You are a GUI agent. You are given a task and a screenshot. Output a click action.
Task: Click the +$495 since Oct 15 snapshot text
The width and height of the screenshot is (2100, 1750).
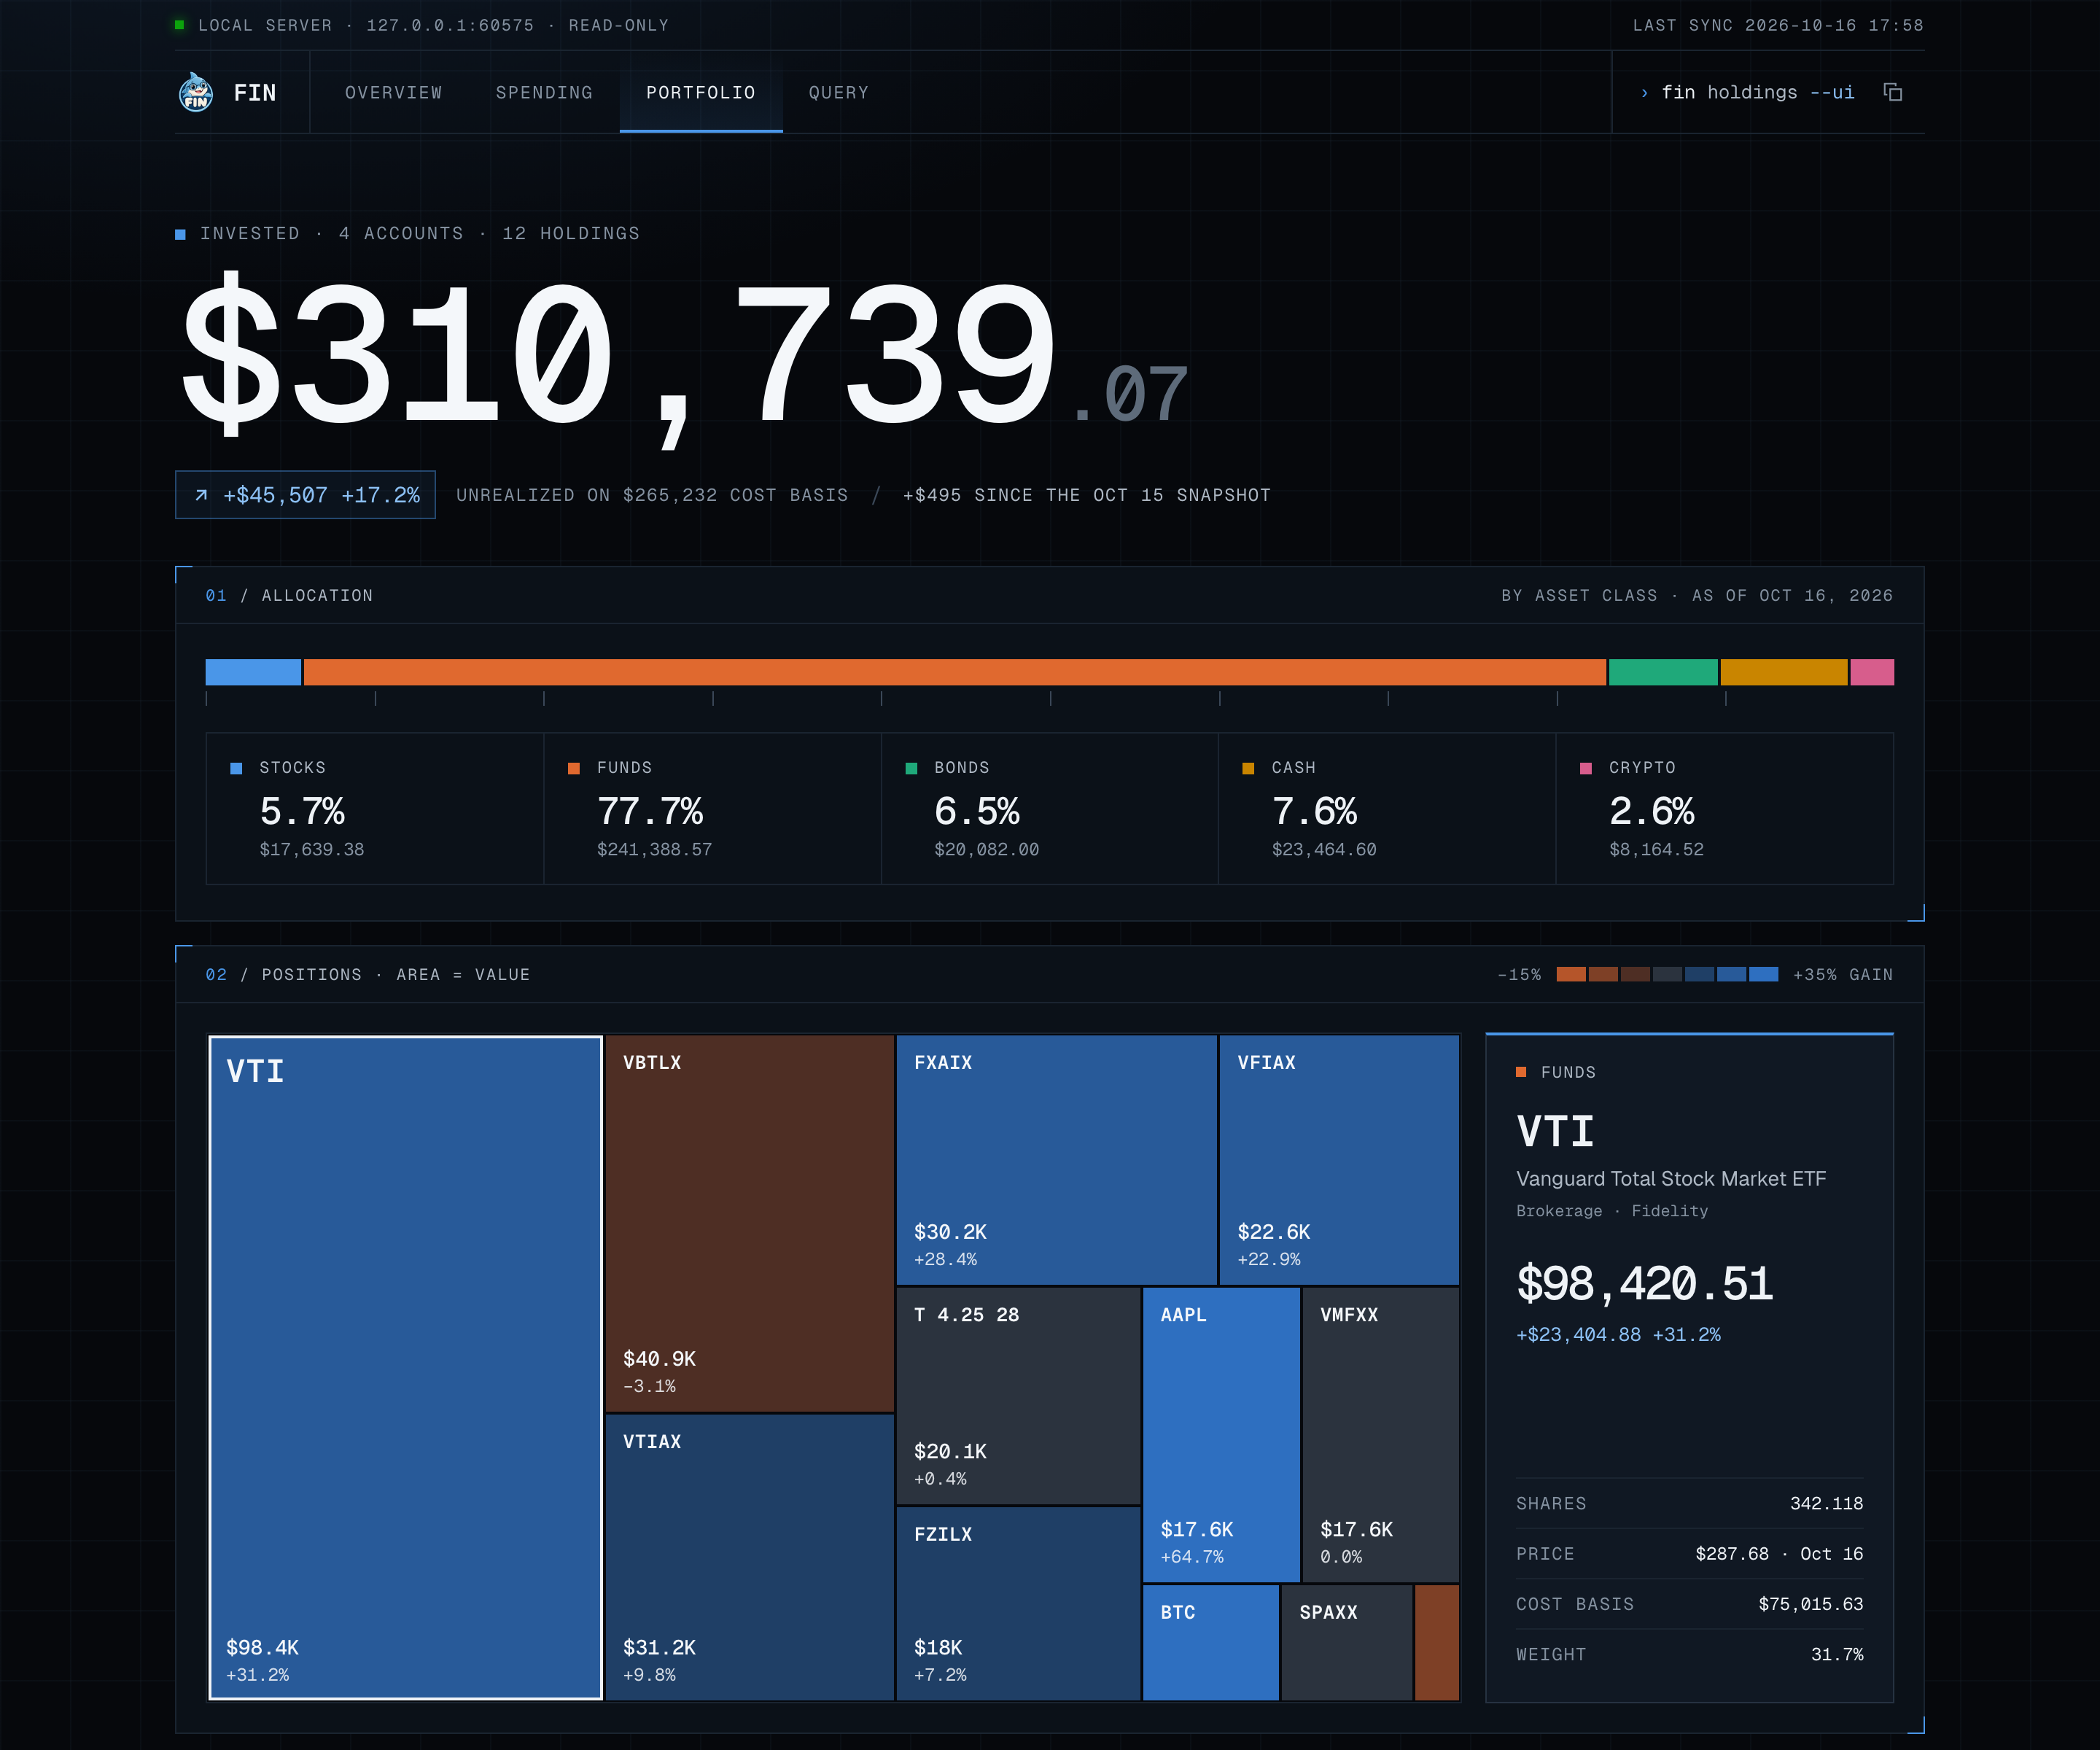[x=1086, y=495]
